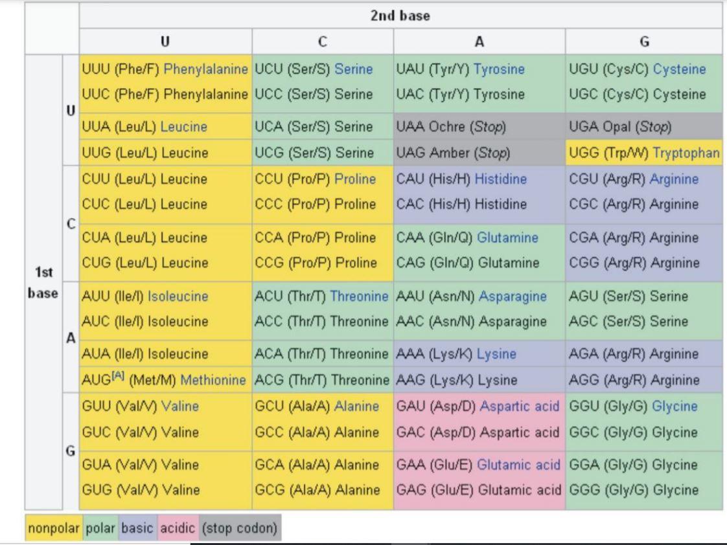Select the acidic pink legend swatch
This screenshot has height=545, width=727.
[x=178, y=528]
